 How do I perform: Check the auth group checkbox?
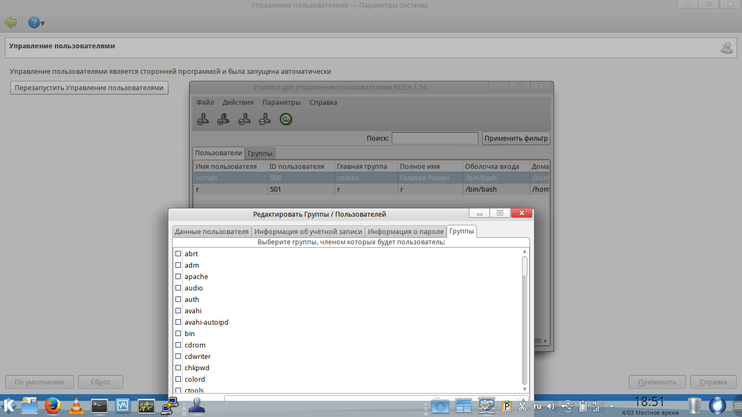click(x=178, y=299)
